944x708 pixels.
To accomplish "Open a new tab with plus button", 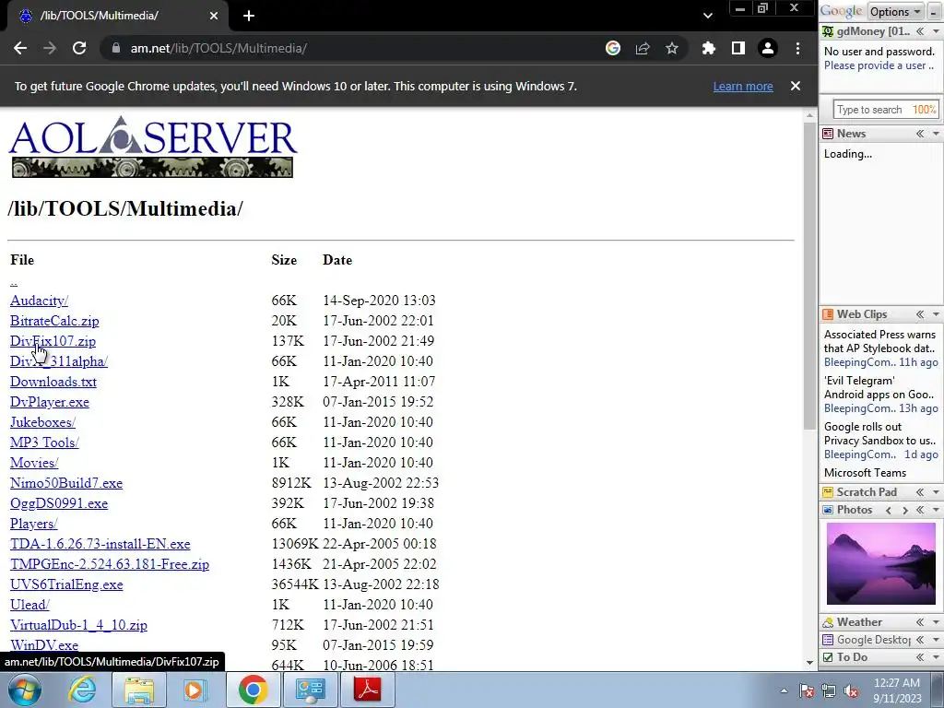I will [249, 16].
